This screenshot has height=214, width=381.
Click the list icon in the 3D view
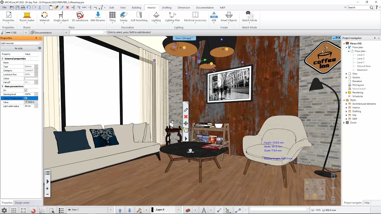47,173
